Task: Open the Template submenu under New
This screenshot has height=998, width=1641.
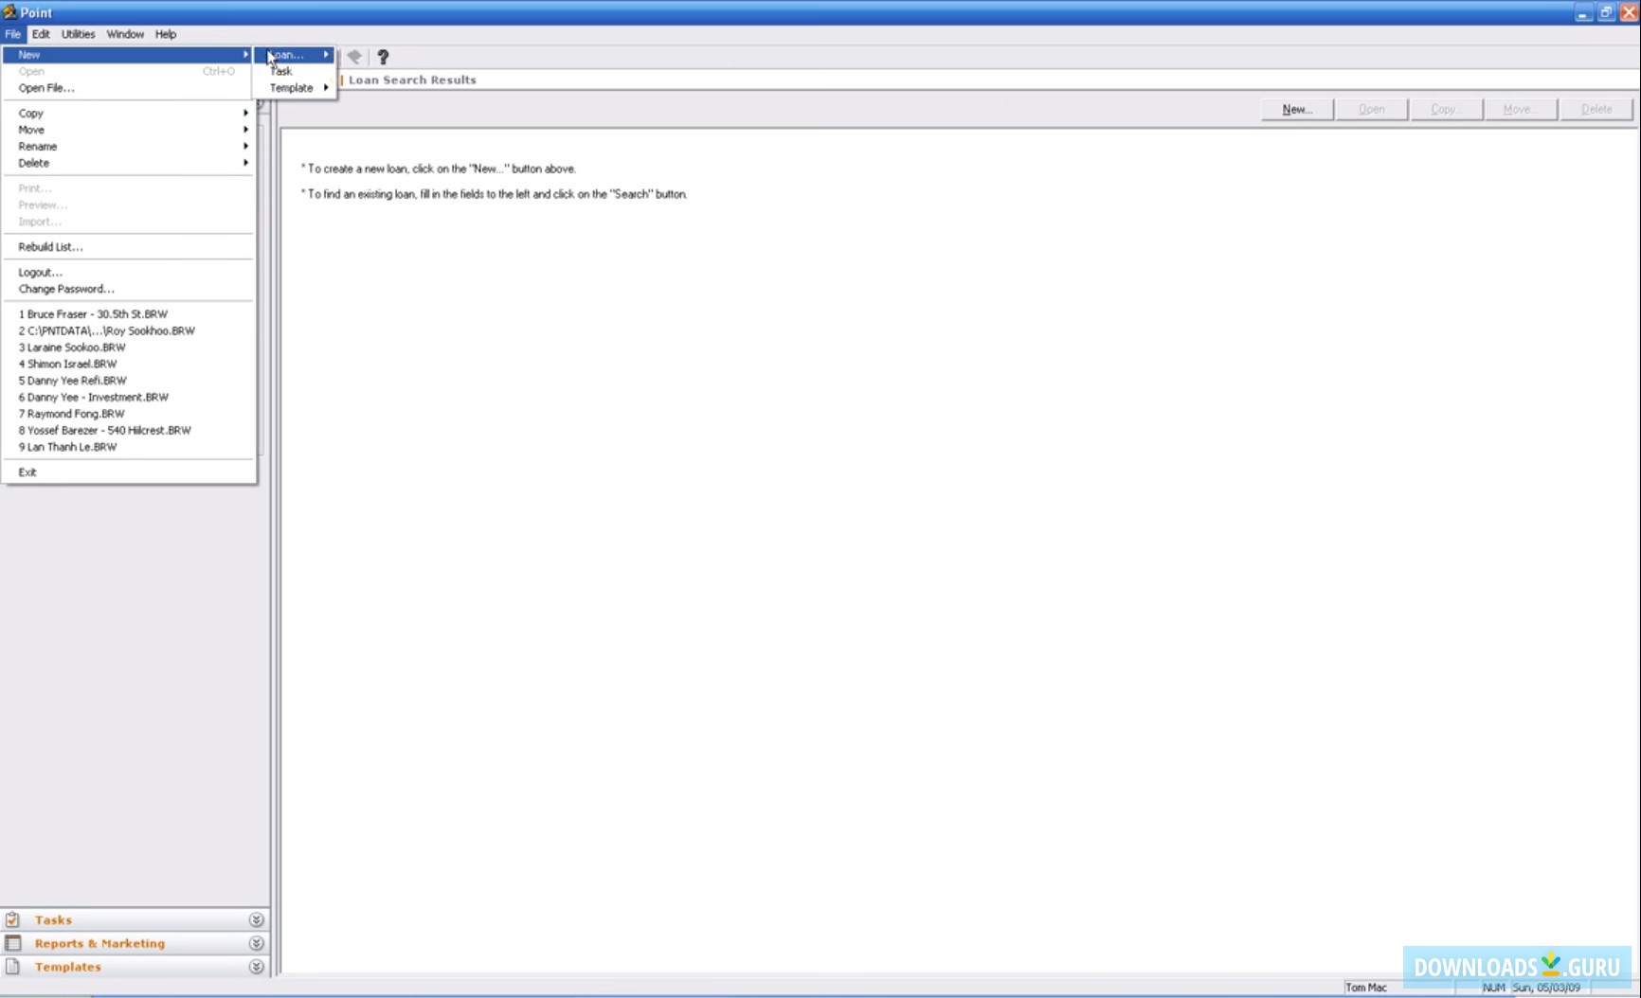Action: coord(296,88)
